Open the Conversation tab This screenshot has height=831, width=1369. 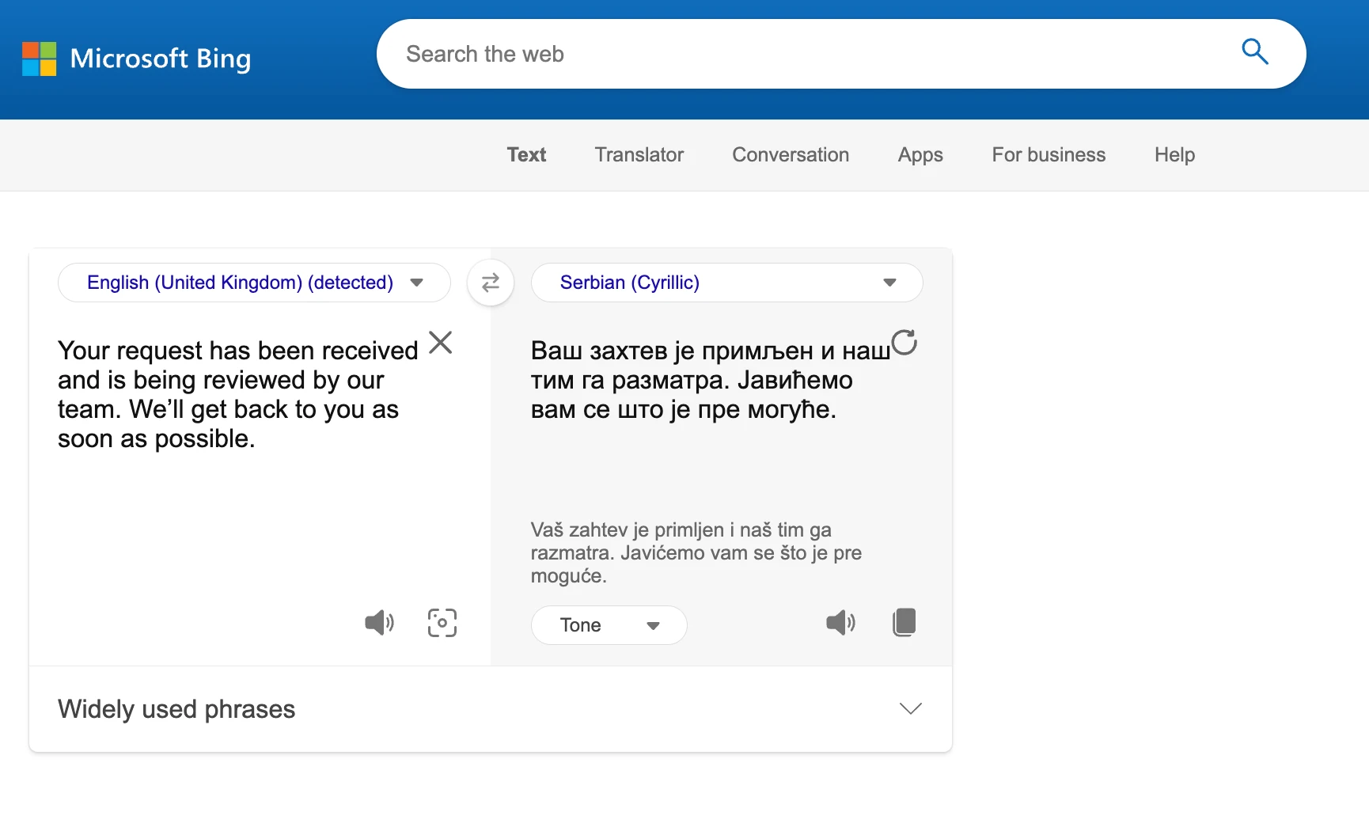coord(790,155)
